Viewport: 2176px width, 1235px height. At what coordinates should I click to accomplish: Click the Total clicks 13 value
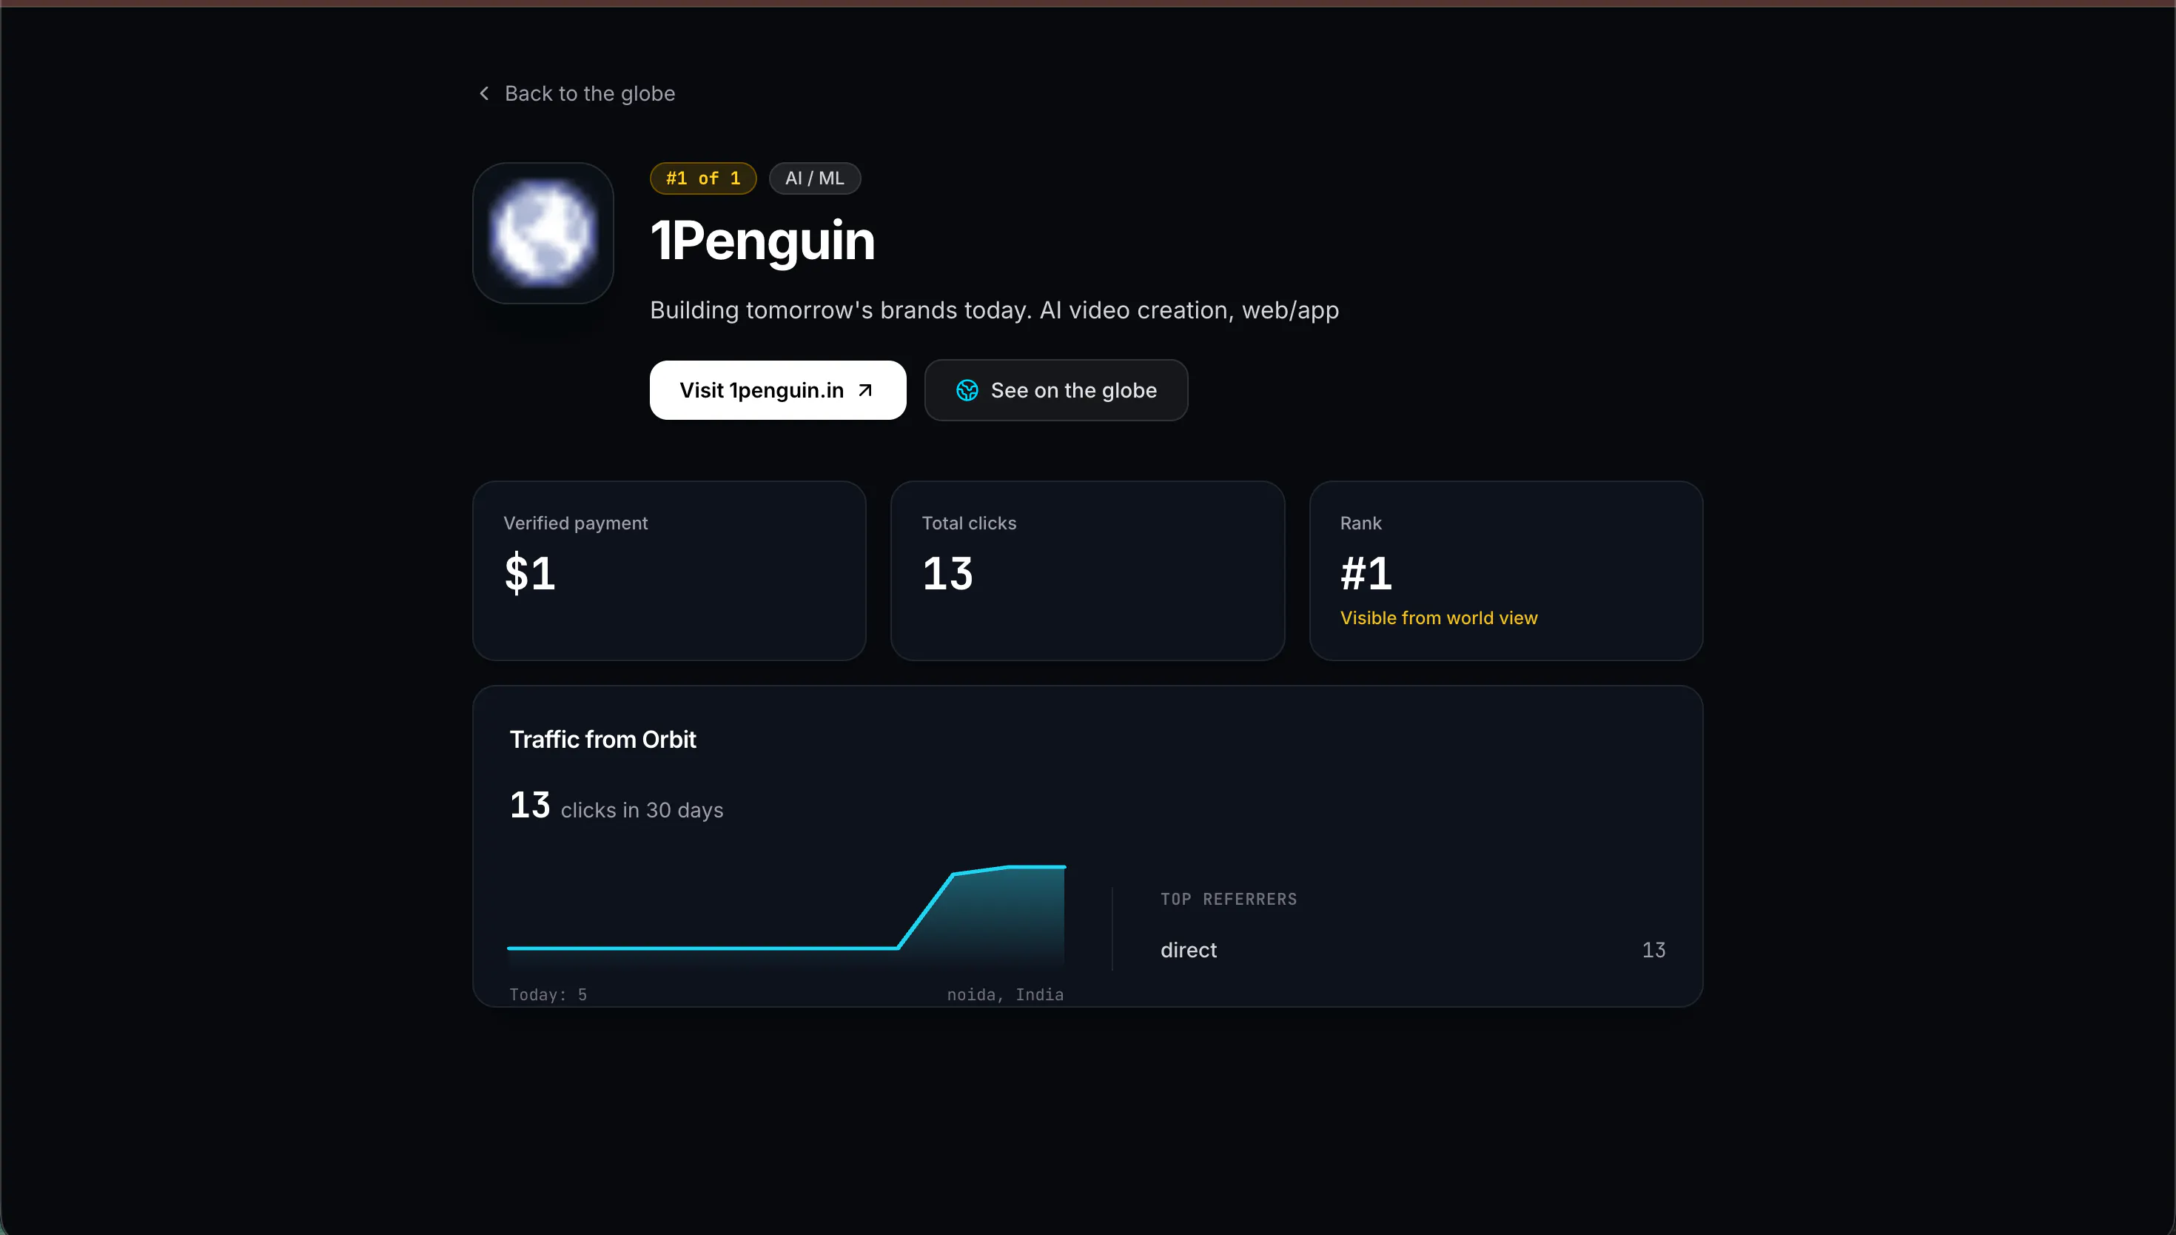point(947,573)
